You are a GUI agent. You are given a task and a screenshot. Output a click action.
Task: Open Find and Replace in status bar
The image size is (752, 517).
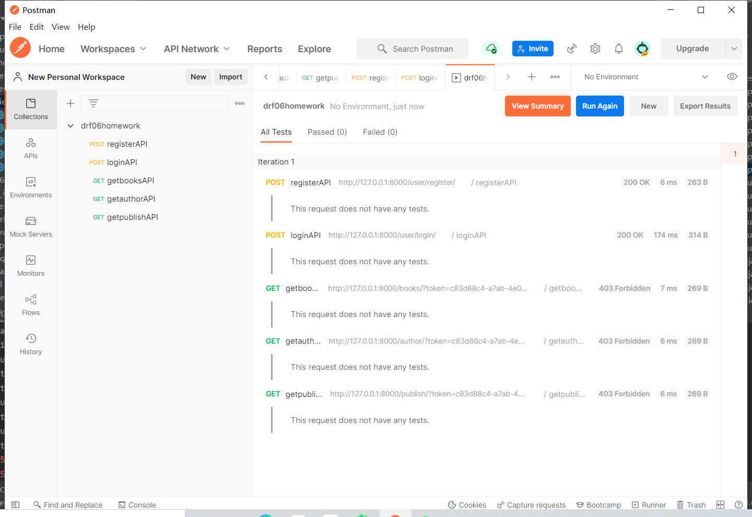pos(68,505)
